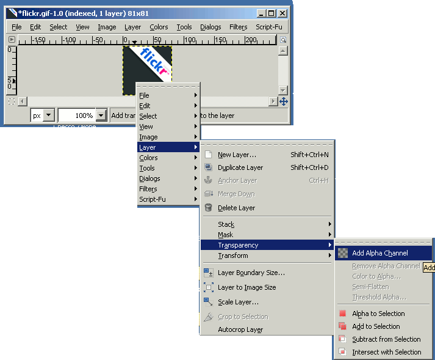Click the Duplicate Layer icon

(x=208, y=167)
